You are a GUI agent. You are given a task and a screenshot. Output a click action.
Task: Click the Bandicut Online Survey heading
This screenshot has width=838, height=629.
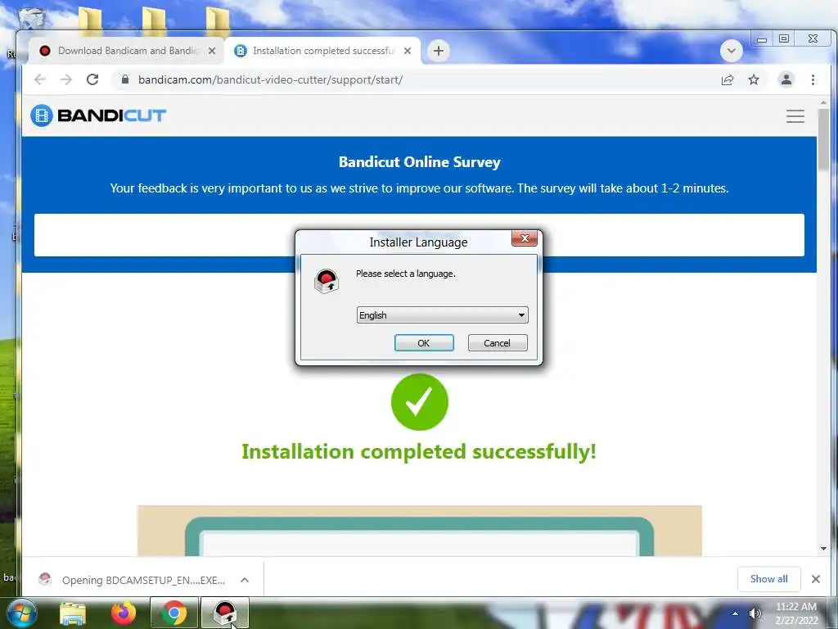pyautogui.click(x=420, y=162)
